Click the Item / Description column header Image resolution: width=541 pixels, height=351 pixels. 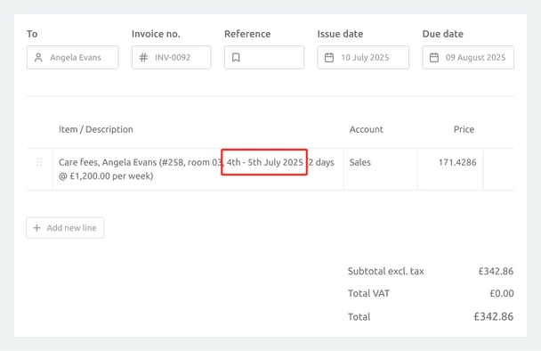[96, 129]
